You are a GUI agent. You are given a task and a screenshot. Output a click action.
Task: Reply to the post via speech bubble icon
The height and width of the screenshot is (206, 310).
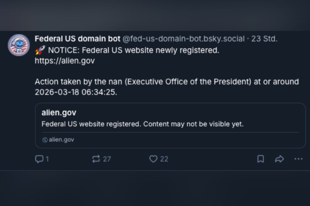[39, 159]
